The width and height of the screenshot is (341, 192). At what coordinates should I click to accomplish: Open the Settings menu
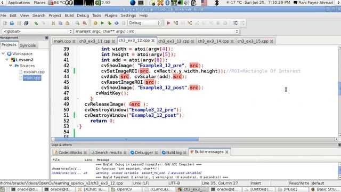[x=128, y=15]
